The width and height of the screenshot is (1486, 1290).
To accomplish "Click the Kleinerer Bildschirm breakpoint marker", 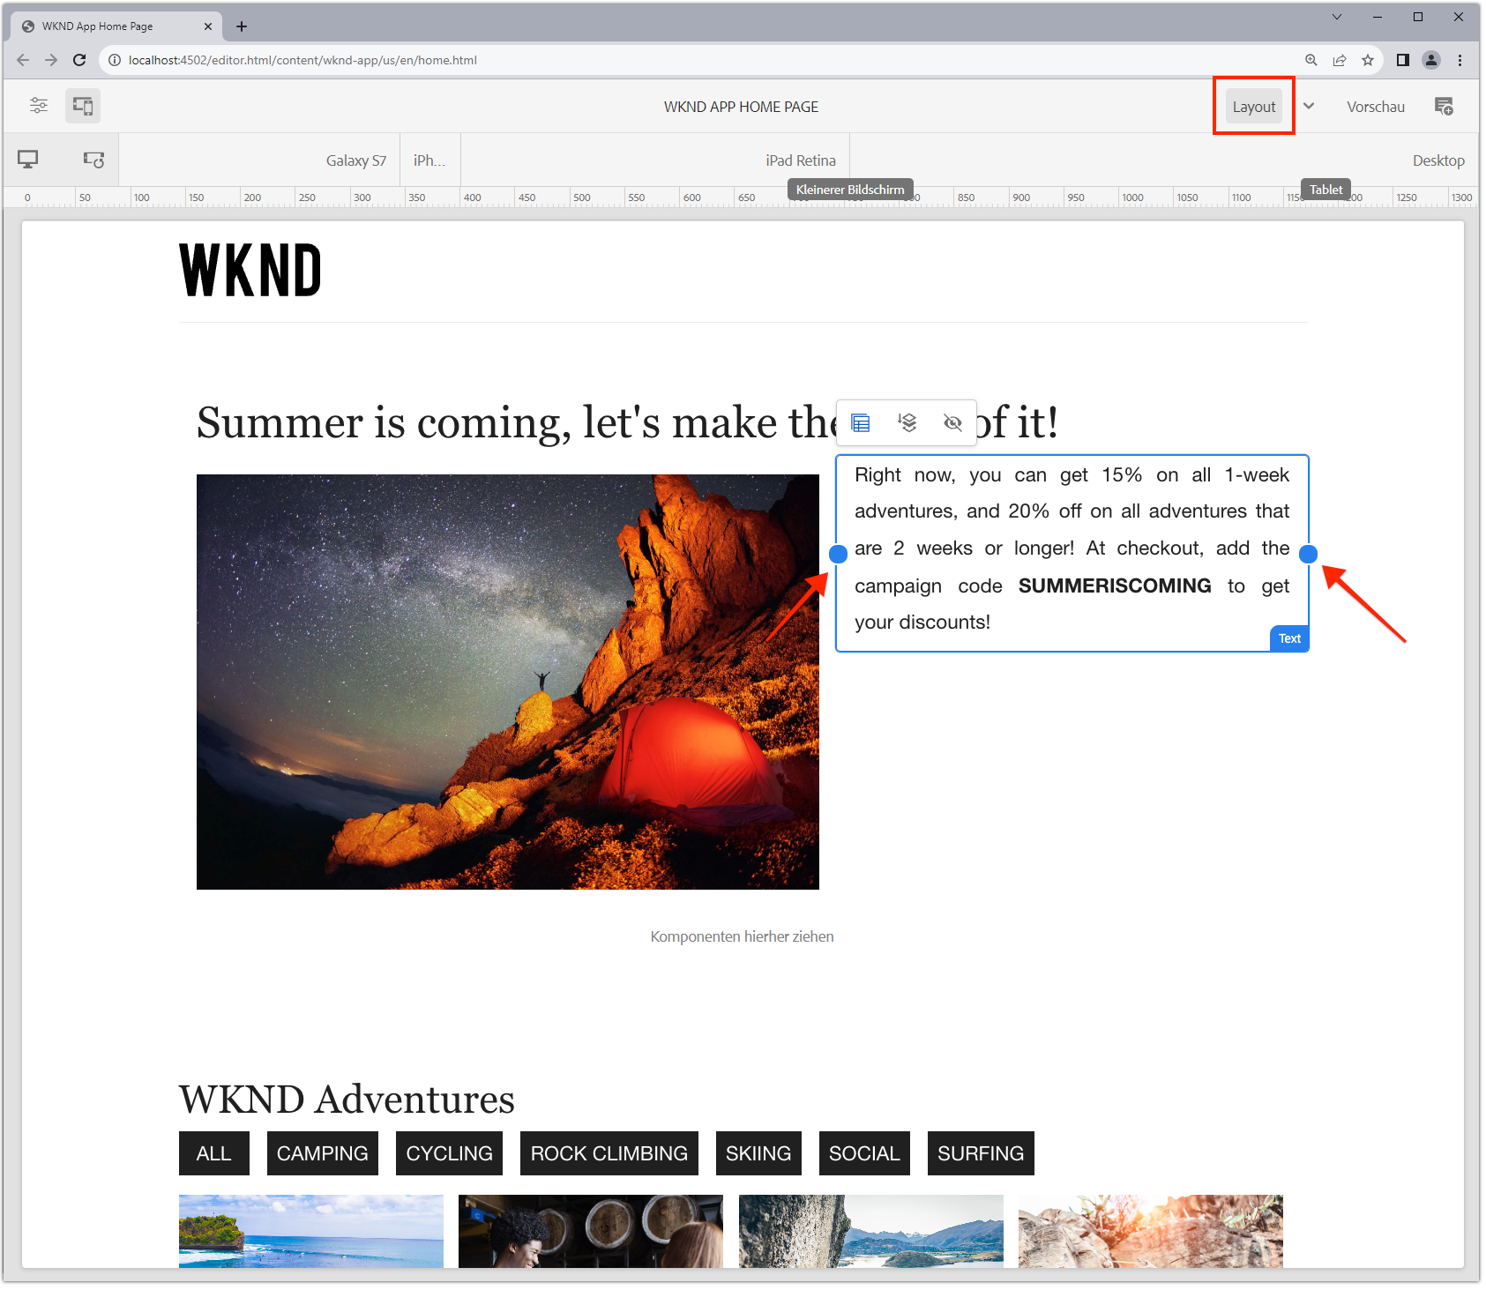I will point(850,190).
